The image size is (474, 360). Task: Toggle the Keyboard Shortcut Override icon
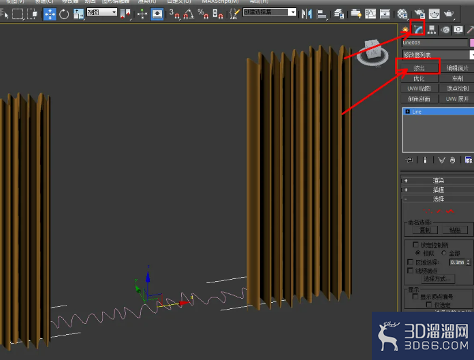point(157,14)
